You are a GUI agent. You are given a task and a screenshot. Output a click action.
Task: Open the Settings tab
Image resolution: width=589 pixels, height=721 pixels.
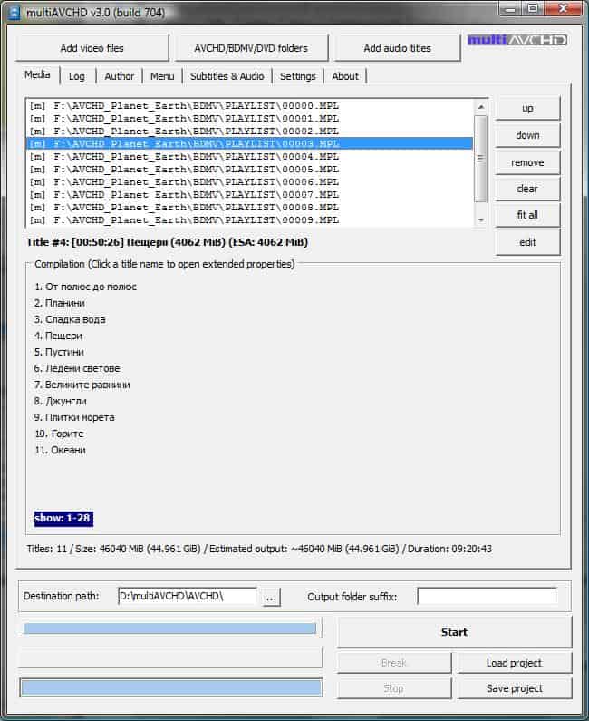[298, 76]
